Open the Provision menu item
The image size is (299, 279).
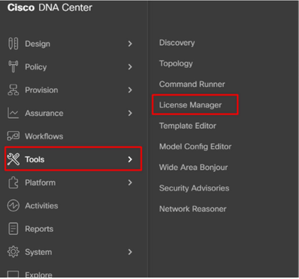[41, 90]
